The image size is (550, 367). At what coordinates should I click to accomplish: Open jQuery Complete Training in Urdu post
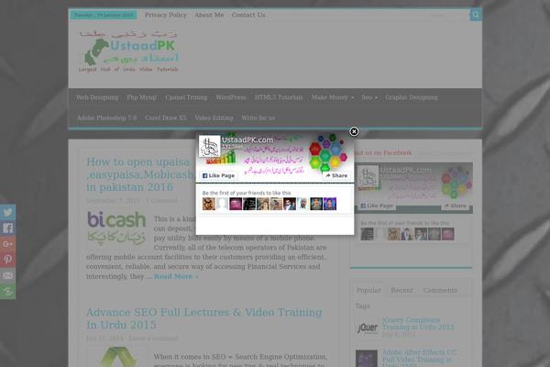coord(418,324)
